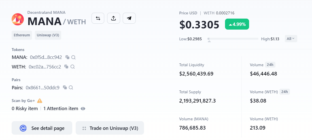Click the Go+ warning triangle icon
Image resolution: width=312 pixels, height=140 pixels.
click(40, 101)
